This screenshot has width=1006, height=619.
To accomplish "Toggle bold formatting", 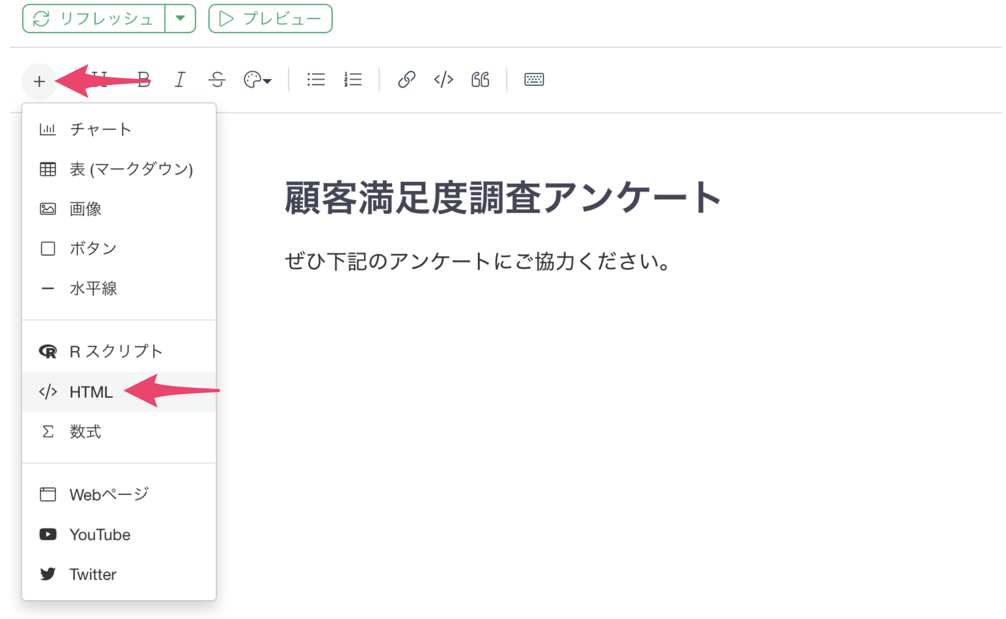I will pyautogui.click(x=143, y=79).
